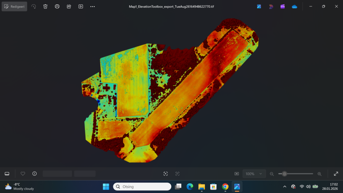The height and width of the screenshot is (193, 343).
Task: Zoom in with the plus magnifier icon
Action: pyautogui.click(x=319, y=174)
